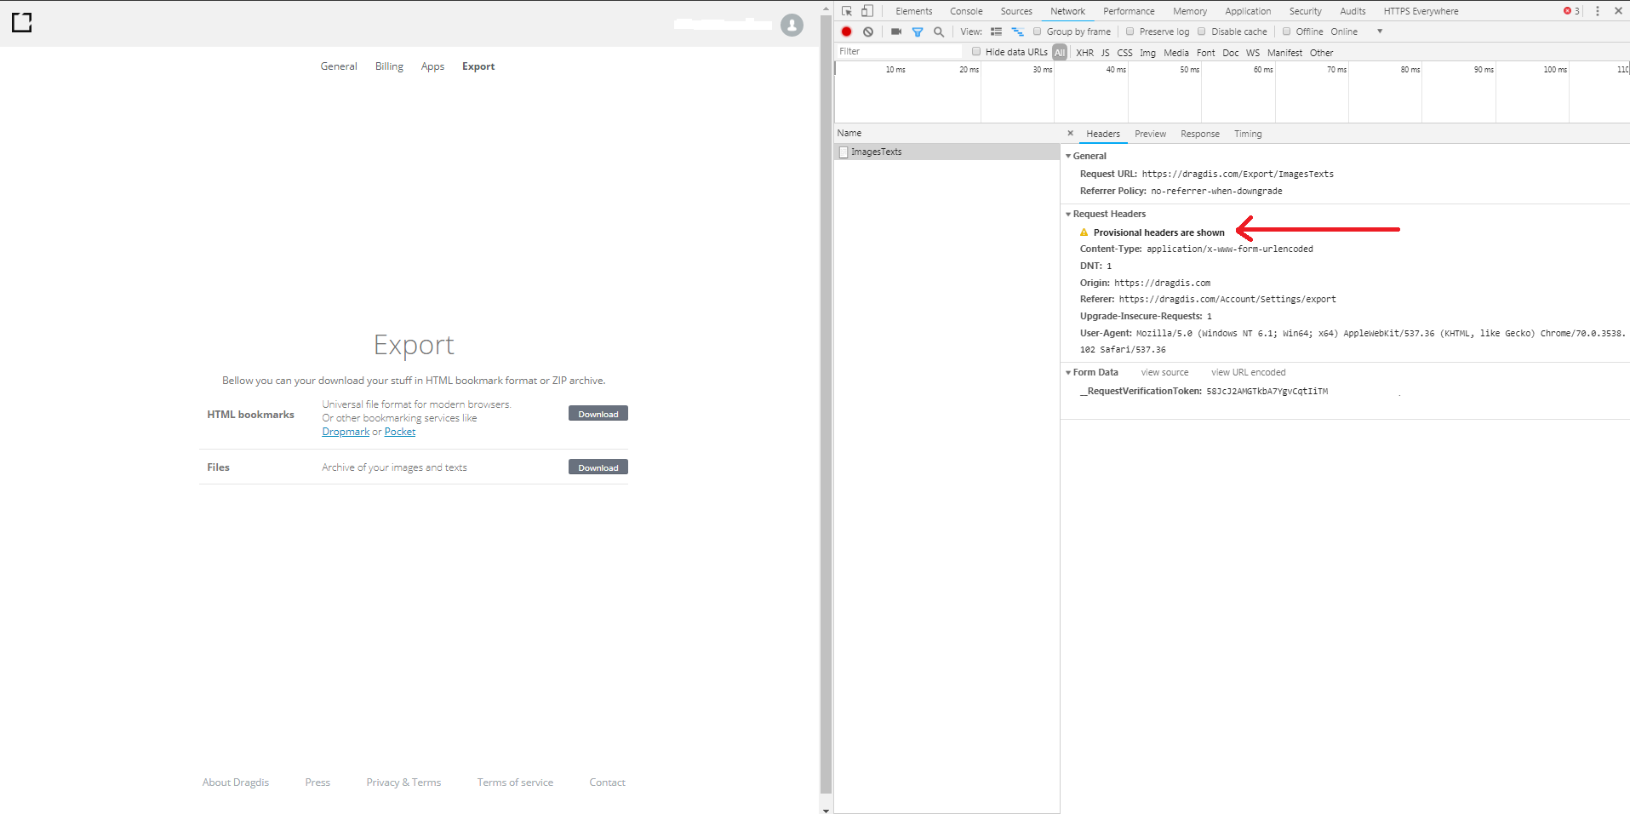Image resolution: width=1630 pixels, height=814 pixels.
Task: Select the ImagesTexts request row
Action: click(947, 152)
